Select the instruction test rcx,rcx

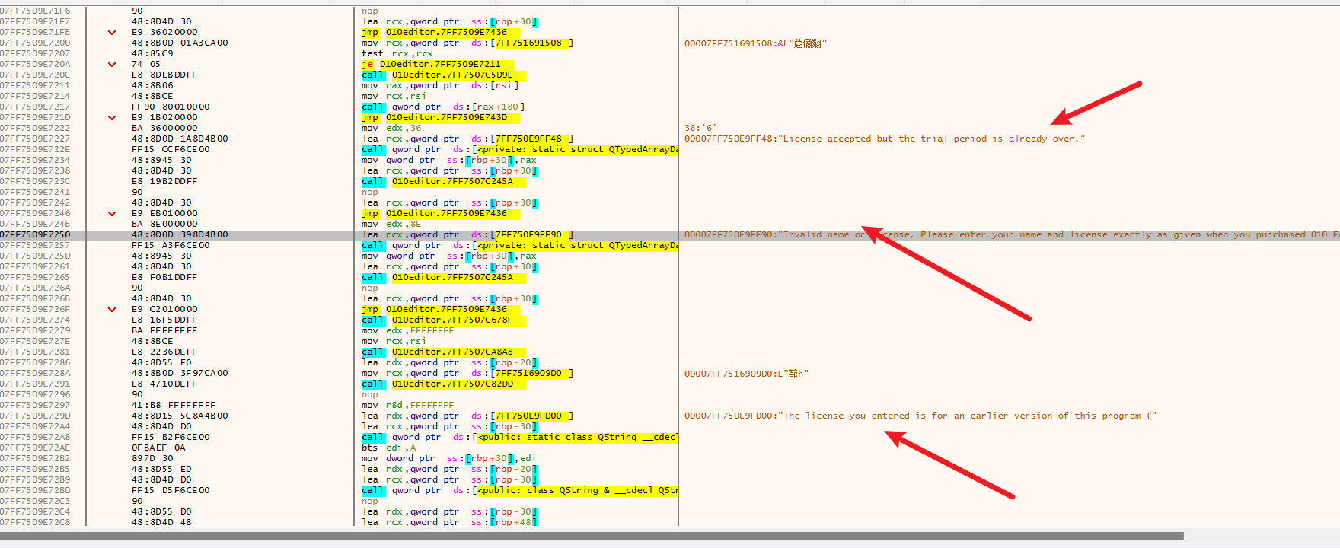397,54
